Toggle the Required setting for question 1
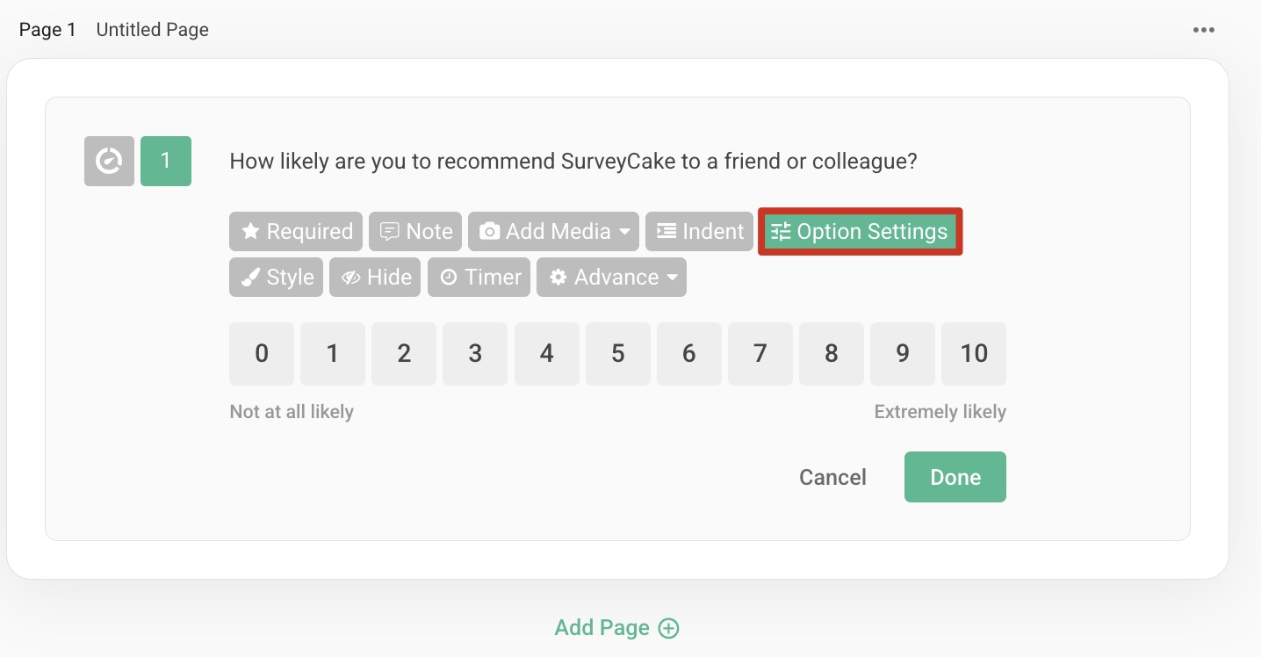This screenshot has height=657, width=1261. (x=295, y=231)
